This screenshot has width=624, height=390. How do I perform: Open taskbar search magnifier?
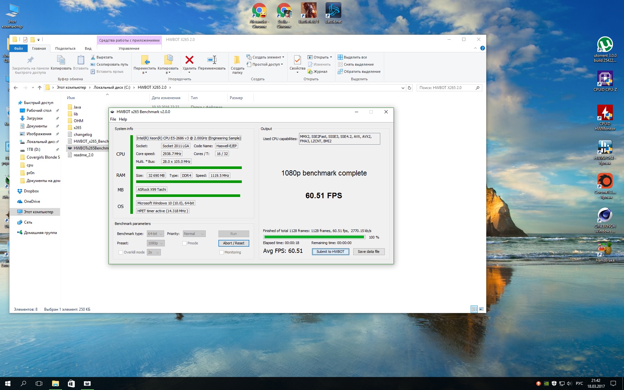point(23,383)
